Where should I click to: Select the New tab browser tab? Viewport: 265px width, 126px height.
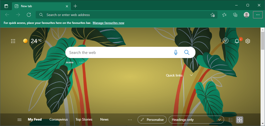41,6
